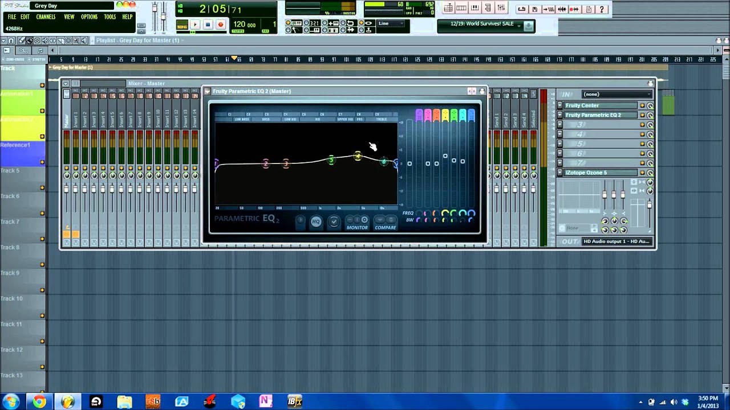Click the one-click recording waveform icon

click(574, 9)
